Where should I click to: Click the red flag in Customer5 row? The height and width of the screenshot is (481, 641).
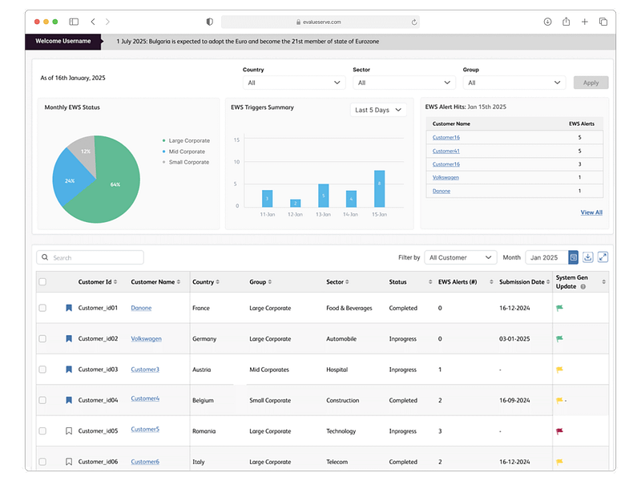tap(559, 430)
